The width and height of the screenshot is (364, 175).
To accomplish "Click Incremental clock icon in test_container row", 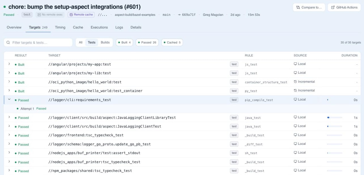I will click(295, 91).
